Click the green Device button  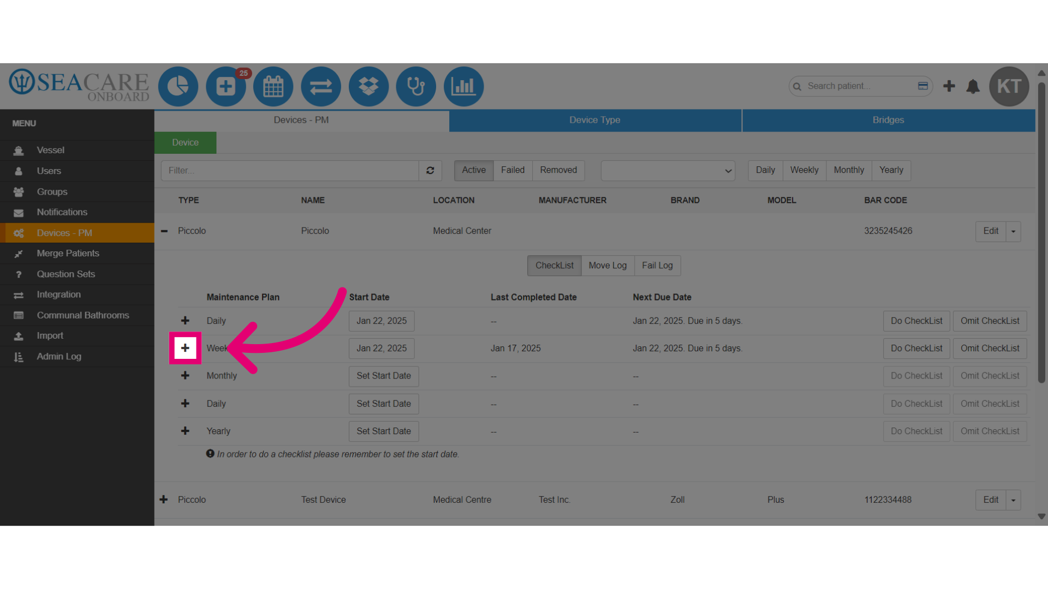pyautogui.click(x=186, y=142)
